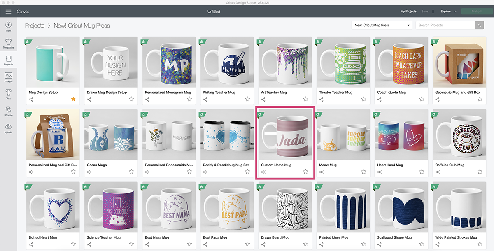
Task: Click the New icon in sidebar
Action: pos(8,25)
